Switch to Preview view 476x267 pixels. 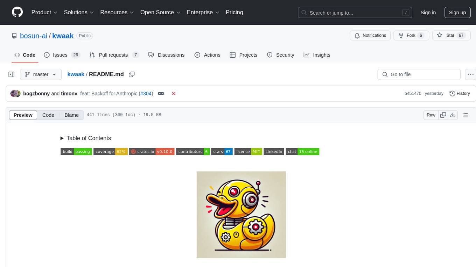pyautogui.click(x=23, y=115)
